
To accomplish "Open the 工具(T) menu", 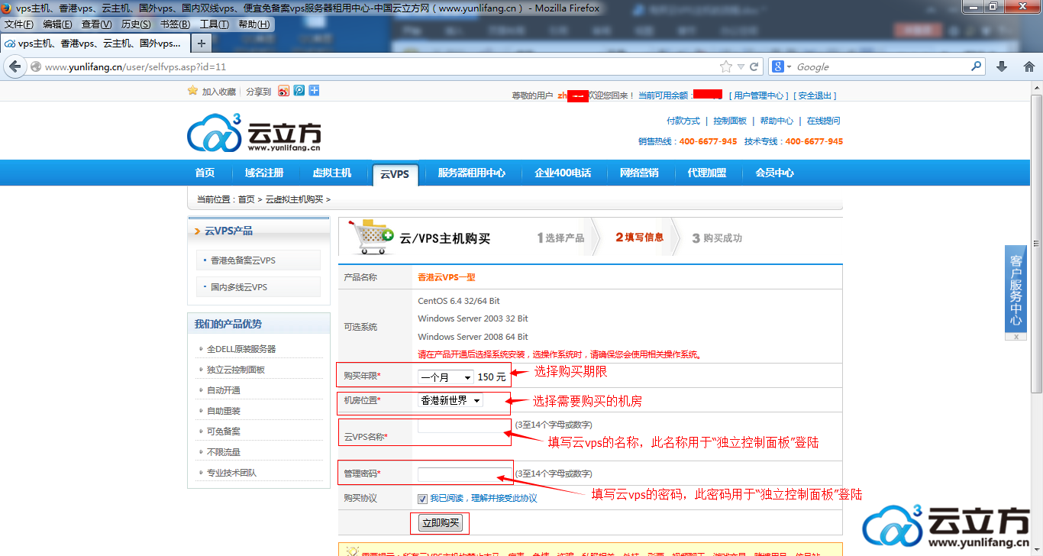I will coord(214,24).
